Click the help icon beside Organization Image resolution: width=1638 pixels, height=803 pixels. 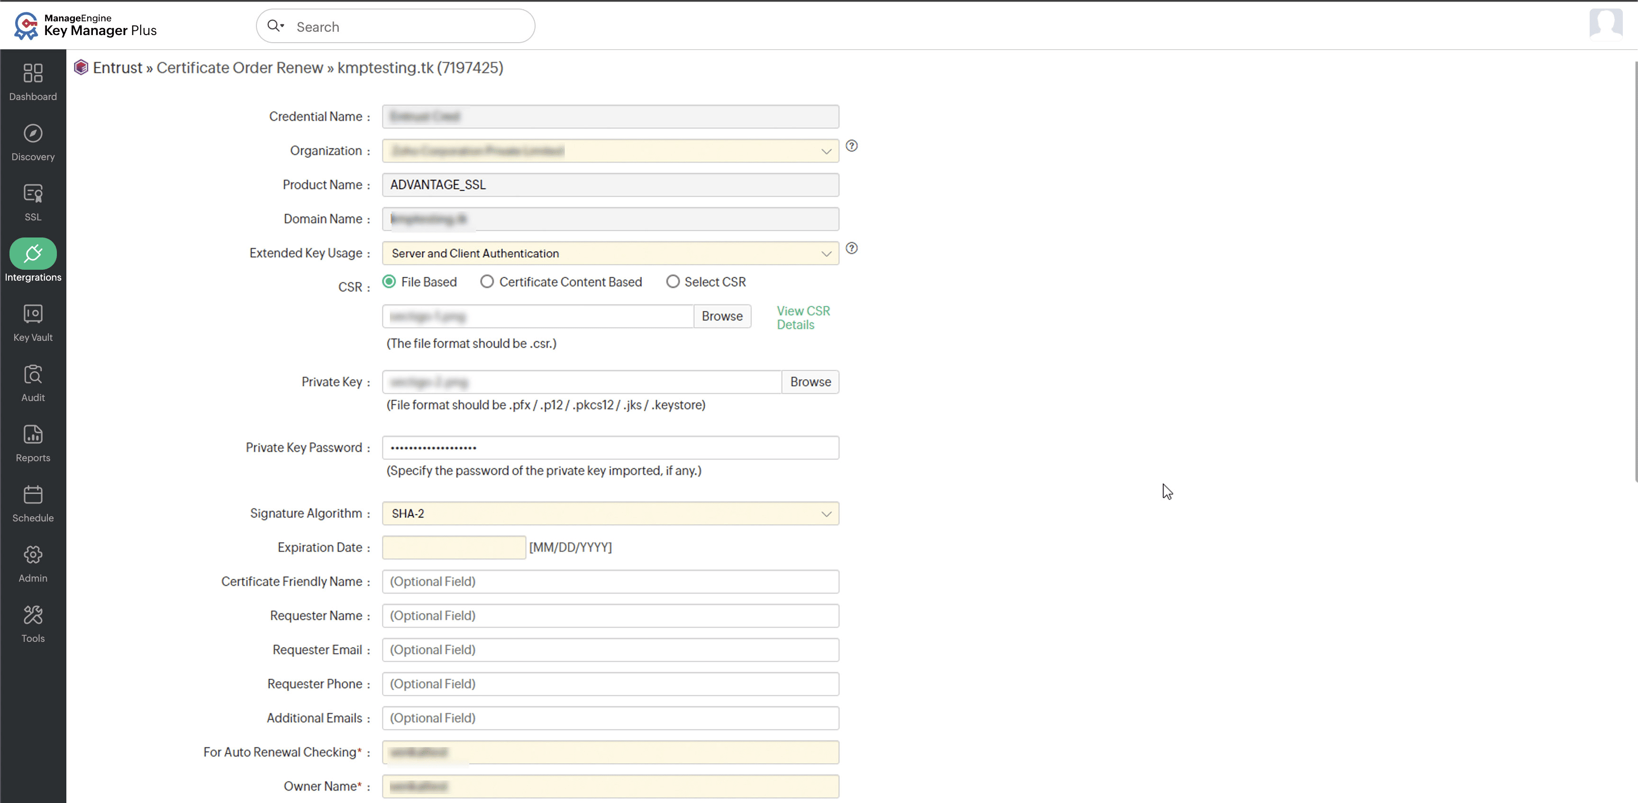tap(851, 146)
